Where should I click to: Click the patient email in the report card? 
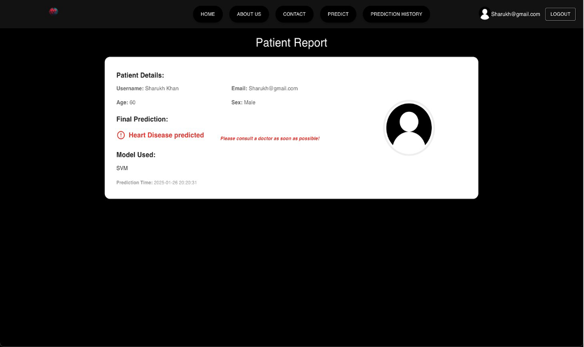click(273, 88)
